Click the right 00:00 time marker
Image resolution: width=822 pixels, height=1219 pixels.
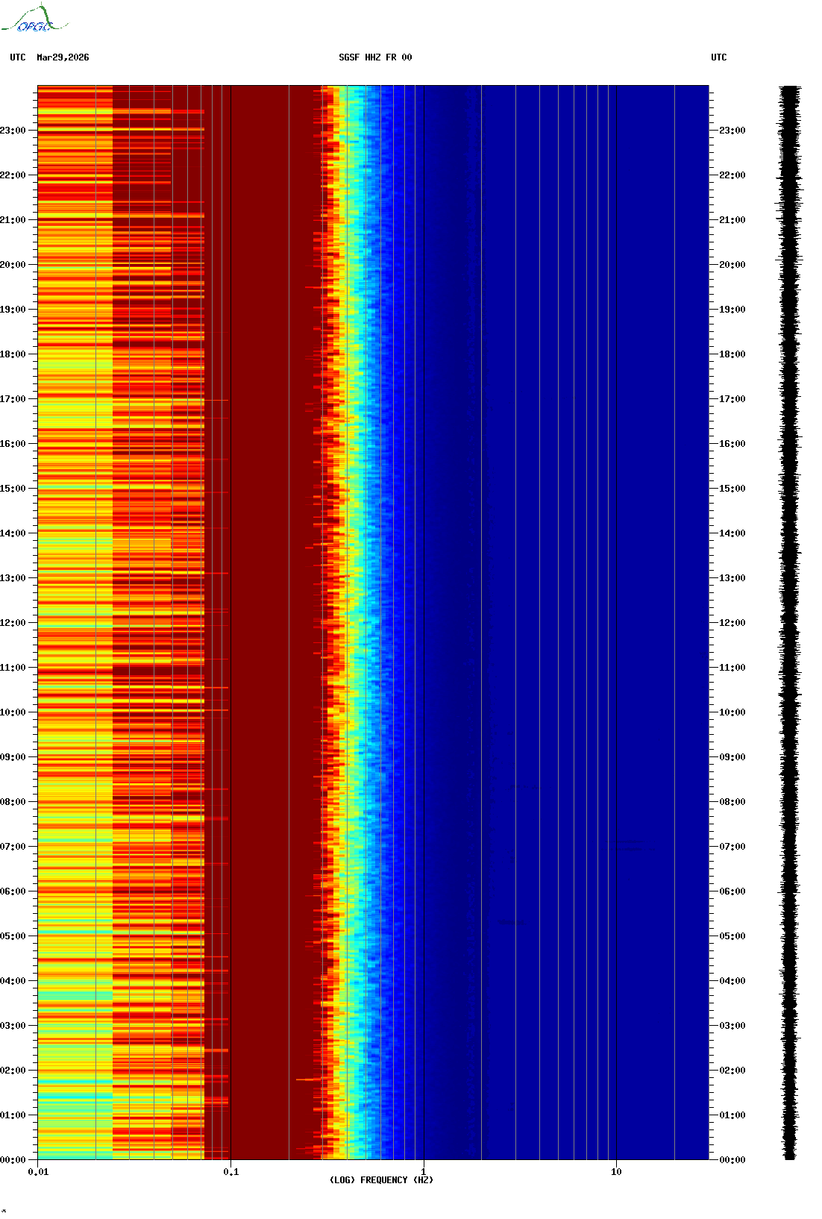[732, 1160]
